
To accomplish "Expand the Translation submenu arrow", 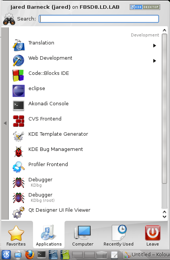I will [154, 46].
